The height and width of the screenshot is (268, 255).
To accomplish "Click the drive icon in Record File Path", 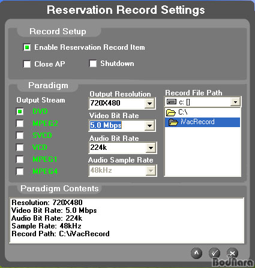I will tap(172, 102).
